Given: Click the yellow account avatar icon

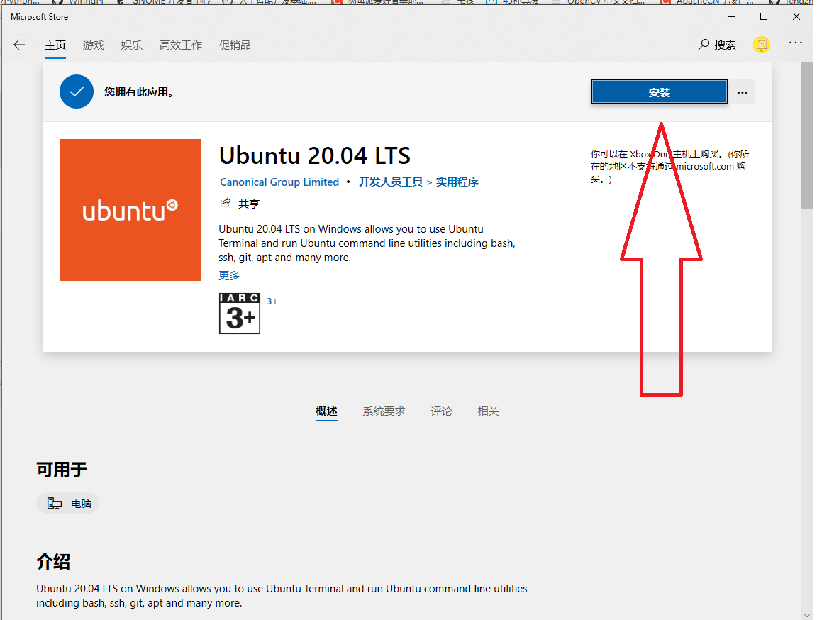Looking at the screenshot, I should [761, 44].
